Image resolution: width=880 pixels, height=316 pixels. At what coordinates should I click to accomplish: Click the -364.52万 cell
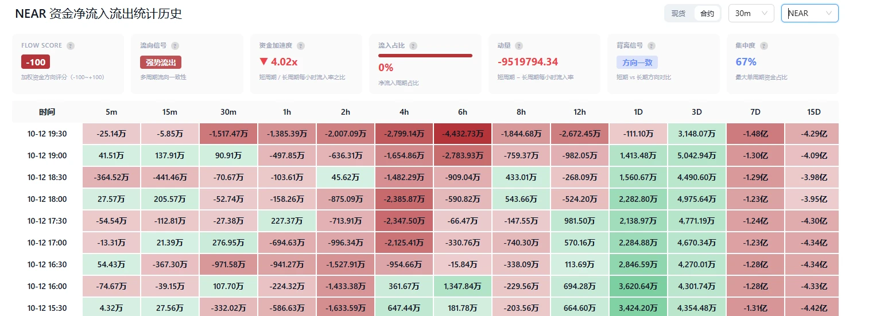tap(111, 177)
